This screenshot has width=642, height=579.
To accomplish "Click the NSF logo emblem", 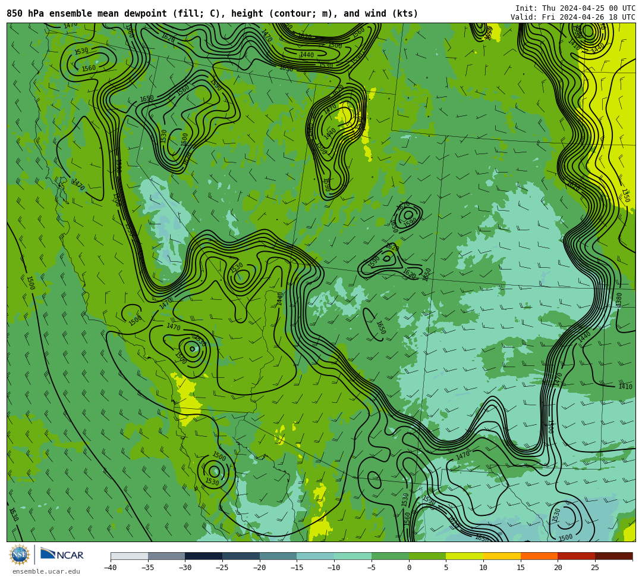I will 20,555.
